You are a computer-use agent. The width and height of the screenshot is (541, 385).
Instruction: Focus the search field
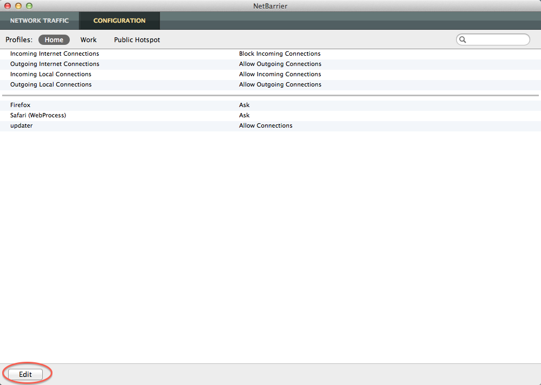pos(493,39)
